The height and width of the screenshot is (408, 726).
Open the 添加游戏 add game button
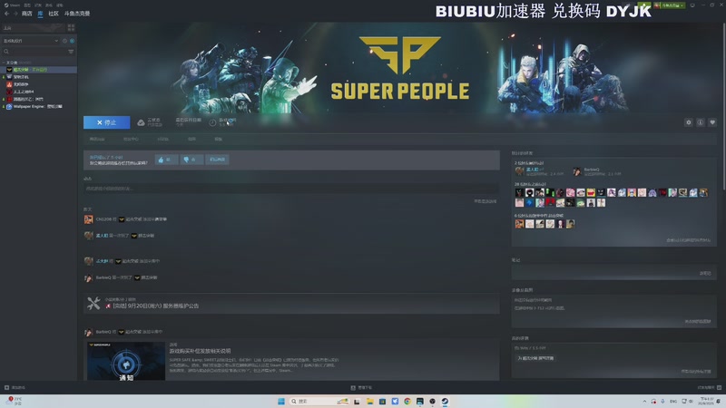[15, 388]
